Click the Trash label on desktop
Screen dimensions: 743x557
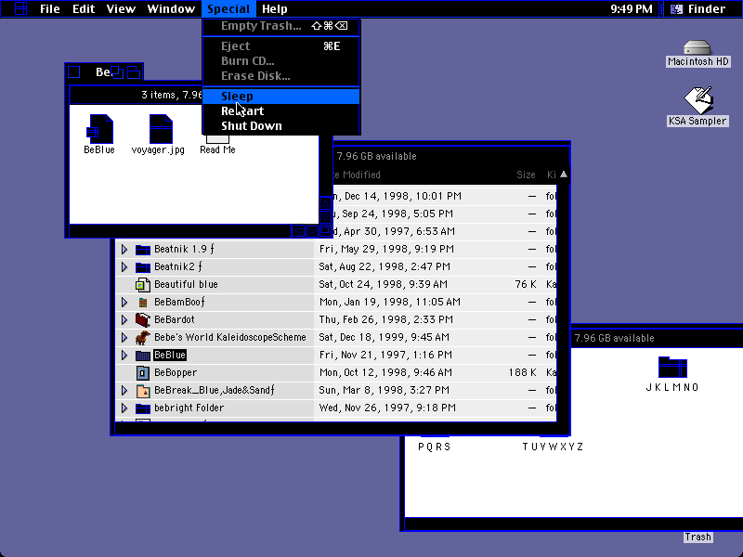(x=698, y=537)
